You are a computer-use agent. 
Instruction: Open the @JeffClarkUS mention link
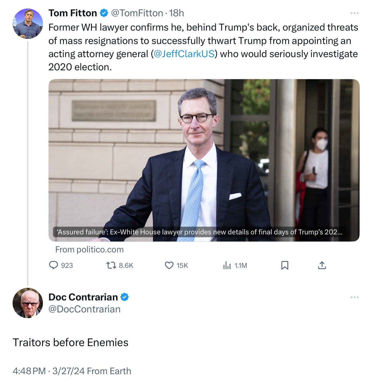(184, 54)
